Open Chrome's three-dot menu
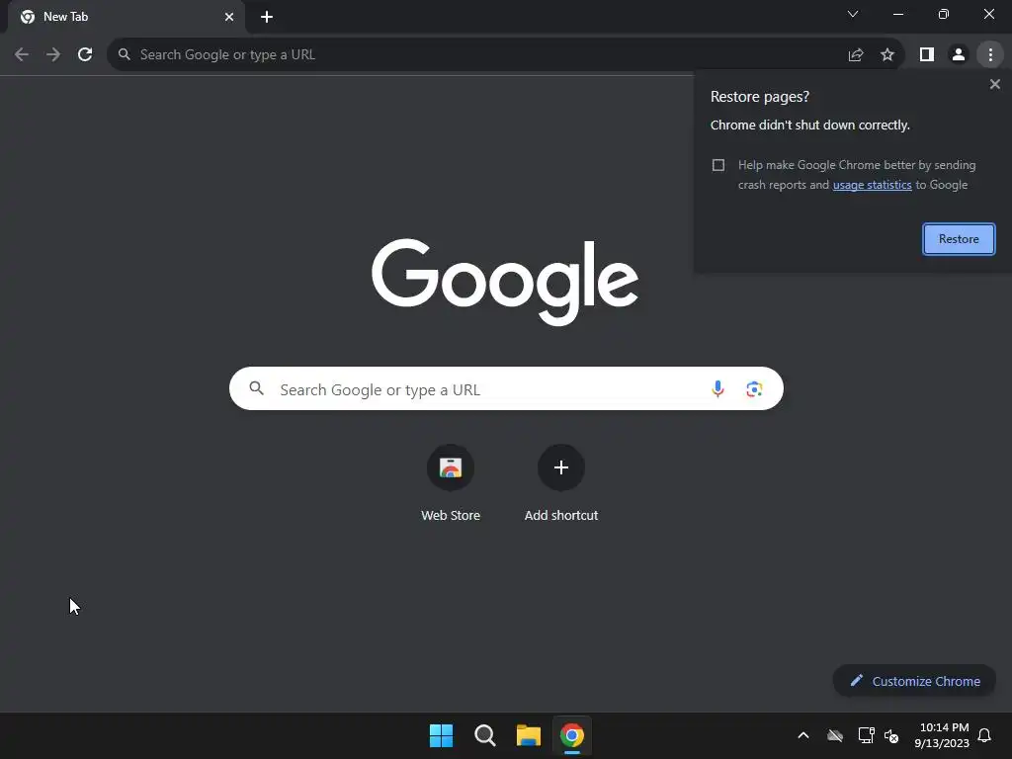1012x759 pixels. pyautogui.click(x=990, y=55)
